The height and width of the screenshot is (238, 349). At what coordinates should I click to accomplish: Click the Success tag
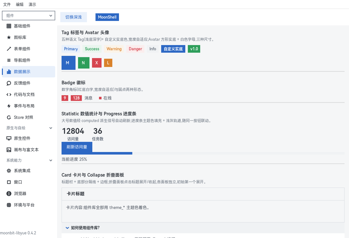coord(92,49)
